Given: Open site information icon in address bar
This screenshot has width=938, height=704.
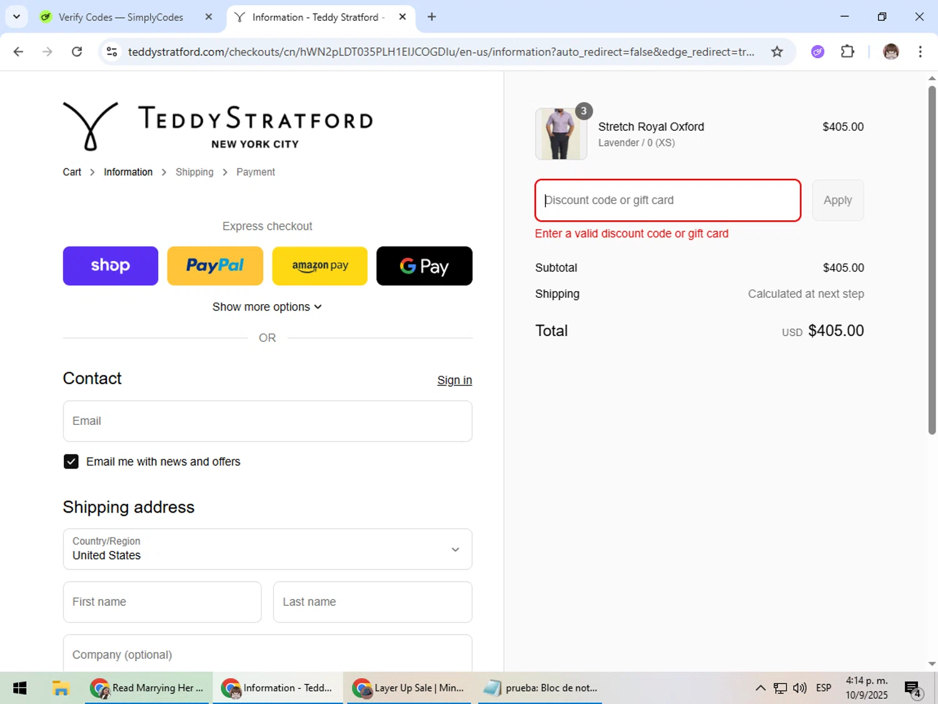Looking at the screenshot, I should tap(112, 51).
